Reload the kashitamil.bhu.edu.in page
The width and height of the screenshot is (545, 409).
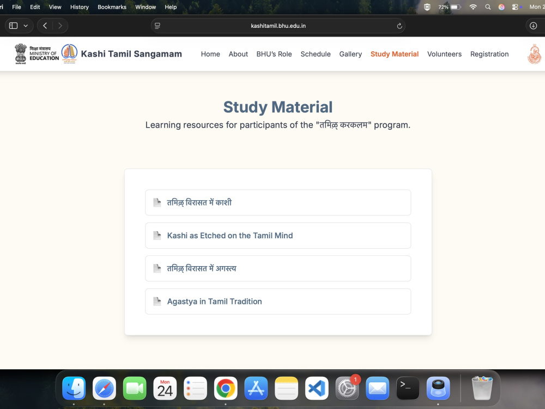click(399, 26)
